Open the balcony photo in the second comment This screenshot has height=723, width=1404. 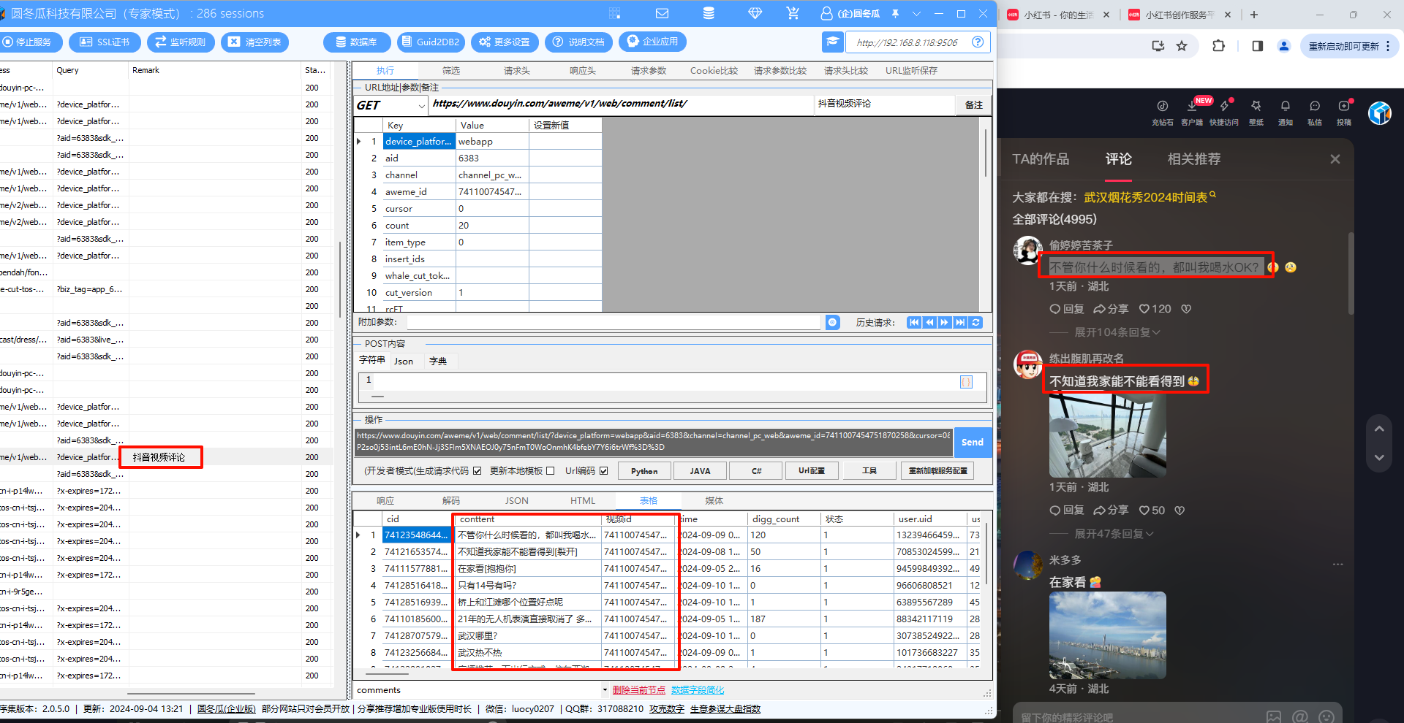coord(1108,436)
